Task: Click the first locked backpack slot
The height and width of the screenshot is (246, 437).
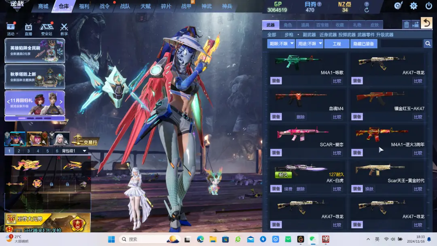Action: [x=51, y=184]
